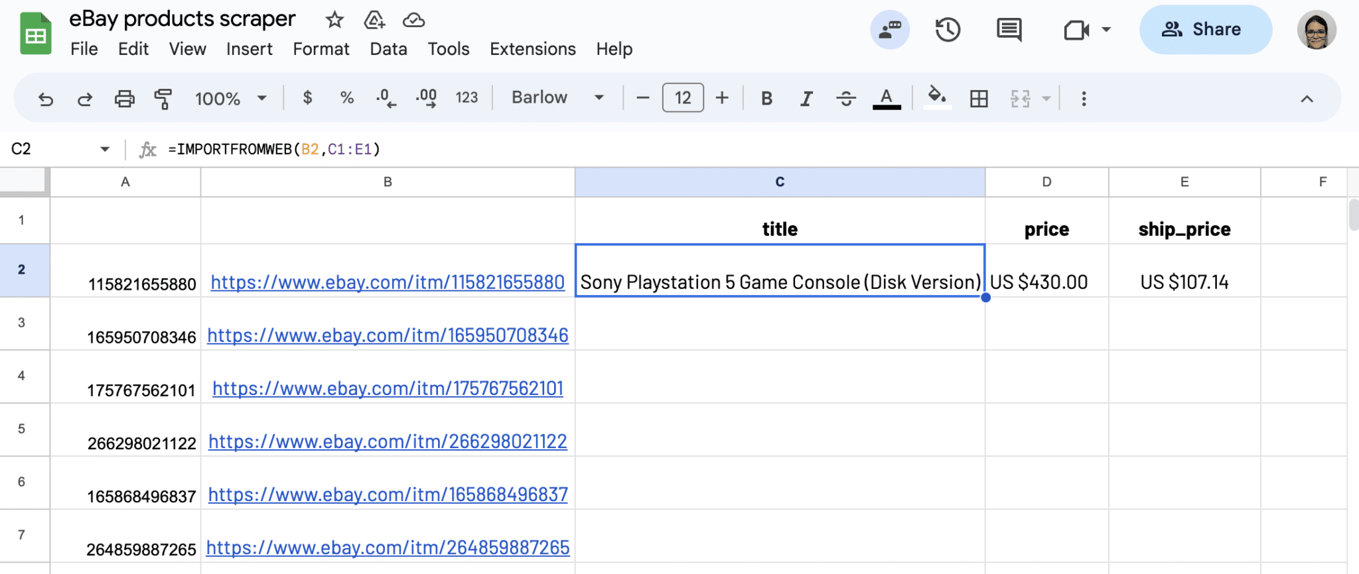Open the Insert menu

coord(250,49)
